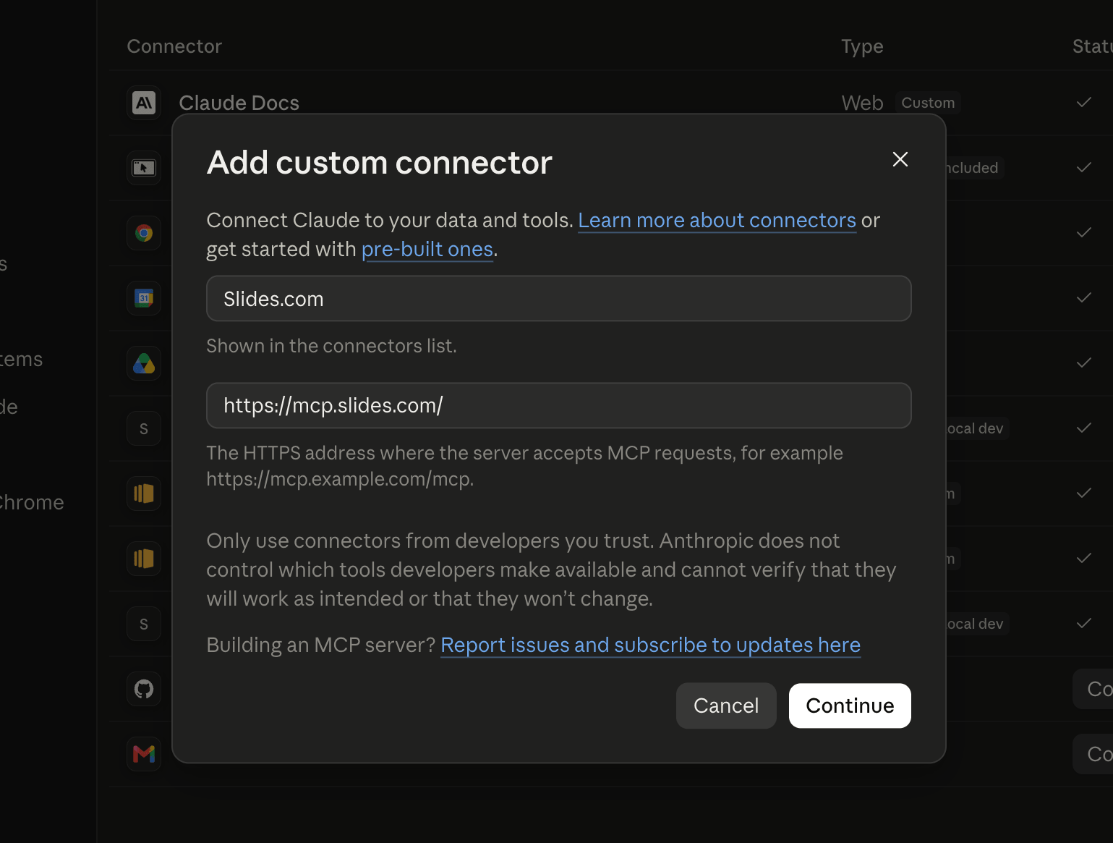Click the Claude Docs status checkmark
1113x843 pixels.
tap(1083, 102)
